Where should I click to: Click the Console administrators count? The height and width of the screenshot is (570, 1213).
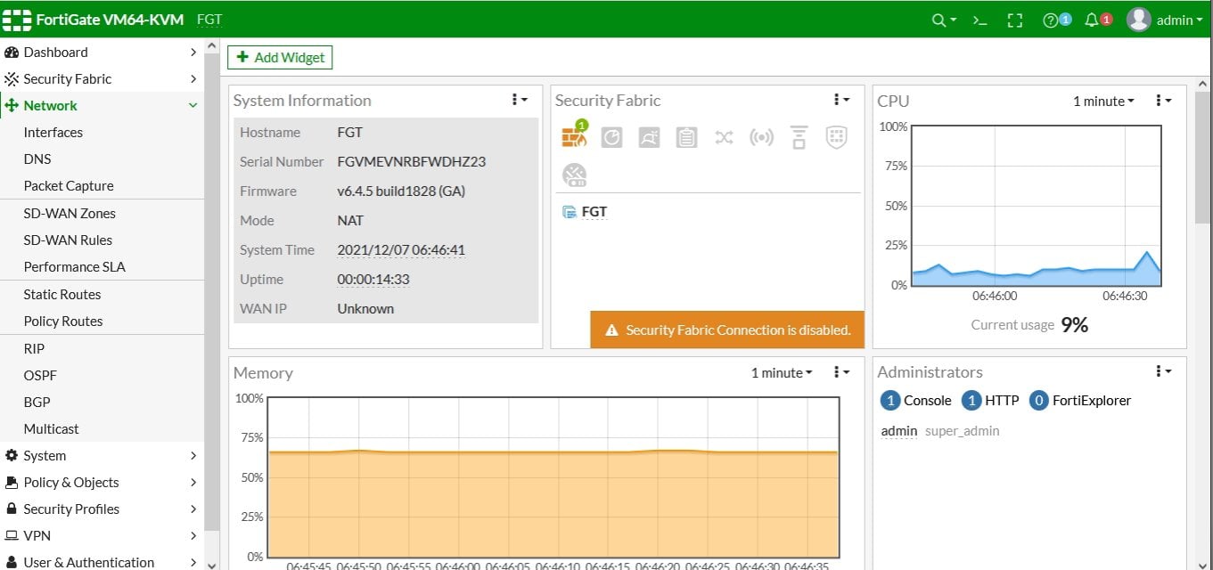(x=889, y=401)
